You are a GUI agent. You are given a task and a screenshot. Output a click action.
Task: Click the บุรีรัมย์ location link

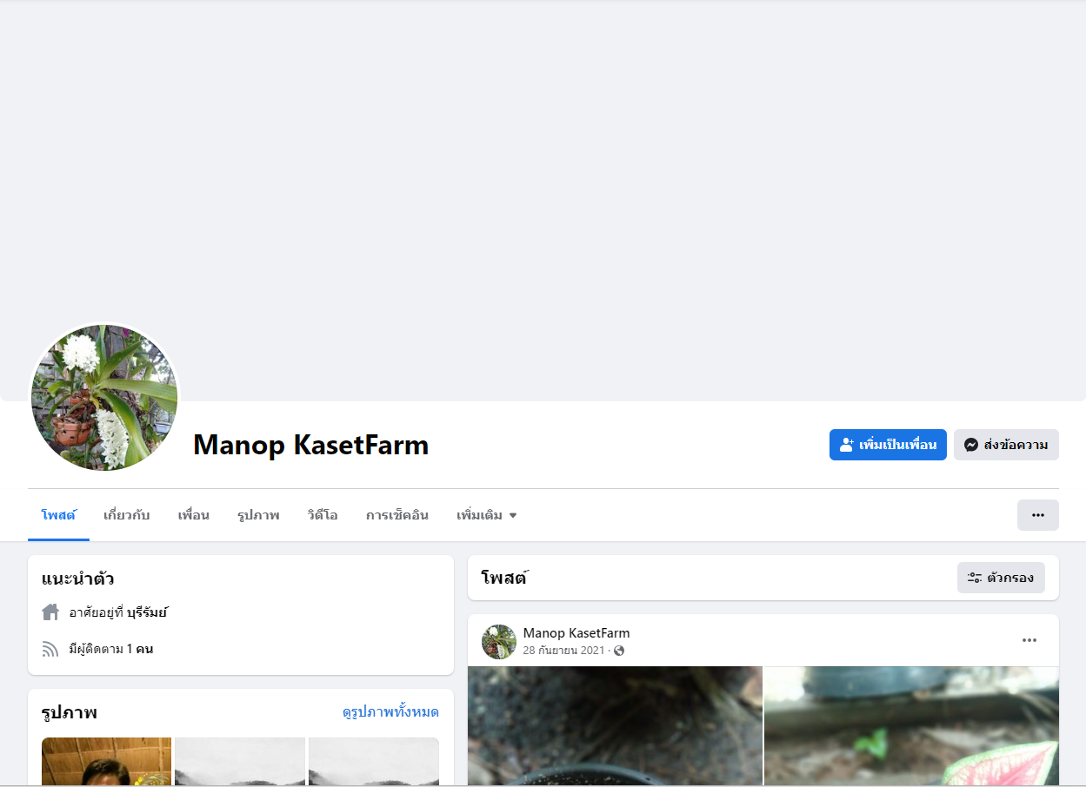point(147,612)
